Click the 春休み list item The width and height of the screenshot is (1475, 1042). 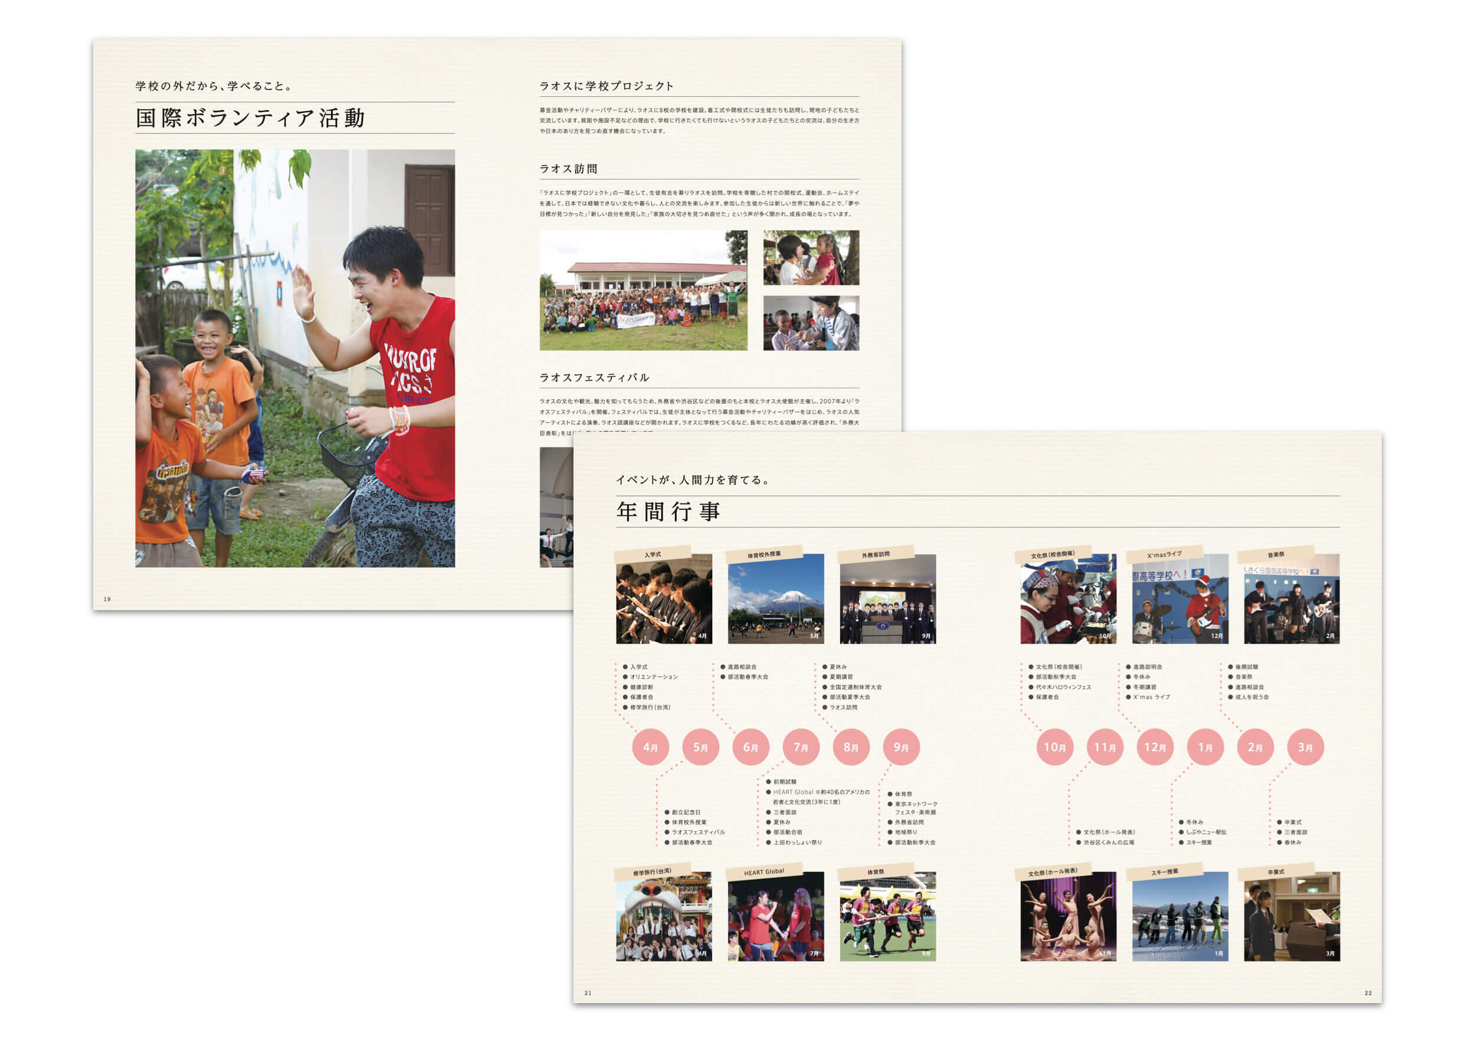(x=1289, y=842)
